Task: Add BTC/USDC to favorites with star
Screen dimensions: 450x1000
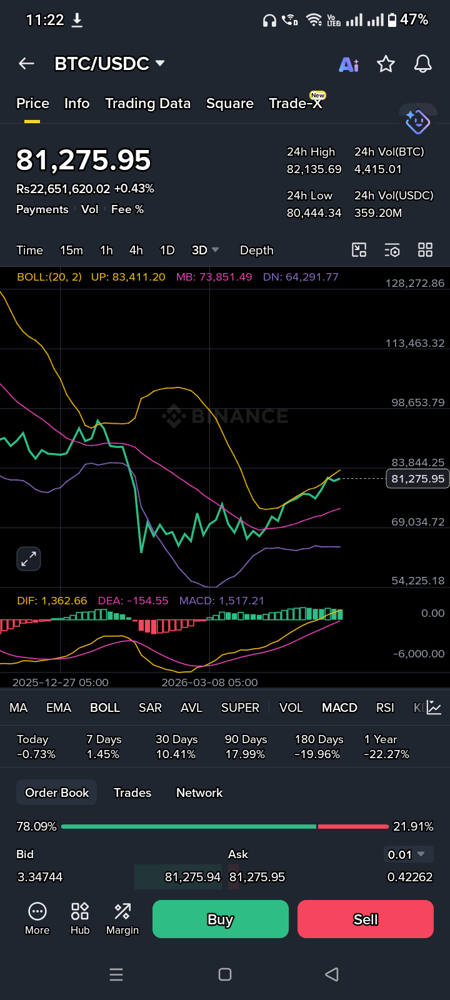Action: click(x=386, y=64)
